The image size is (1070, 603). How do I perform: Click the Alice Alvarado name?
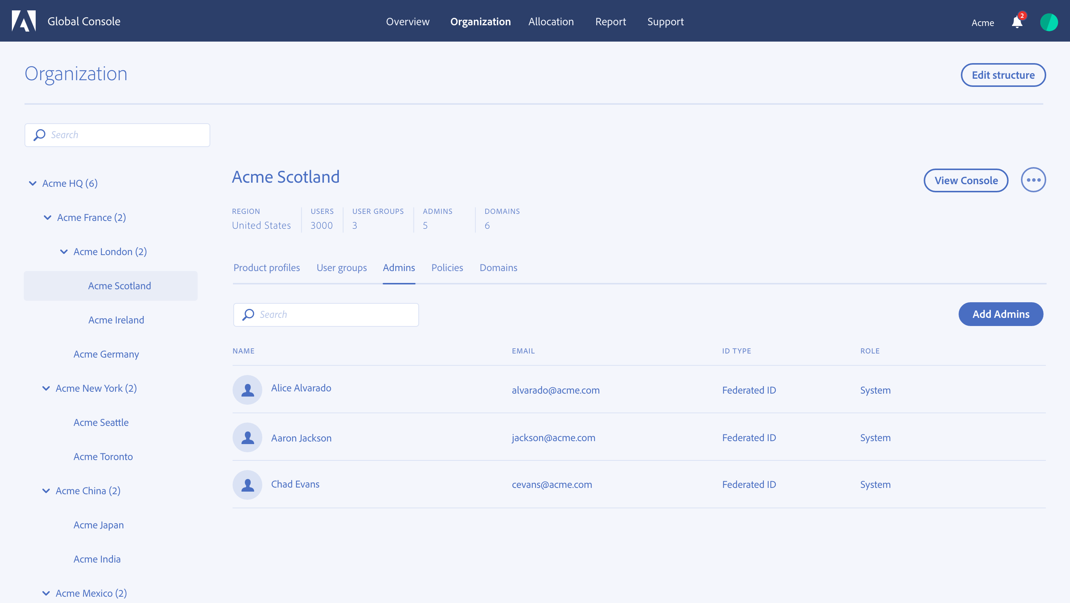click(x=301, y=388)
